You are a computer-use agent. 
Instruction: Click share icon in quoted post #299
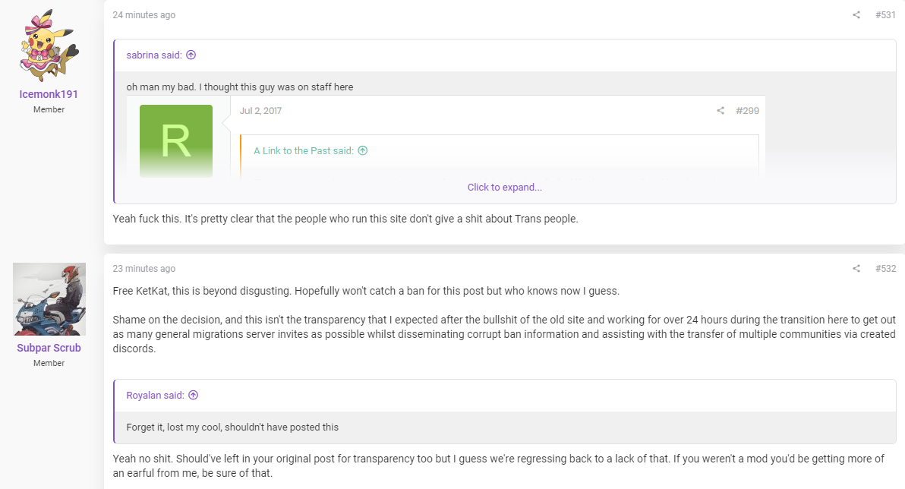721,111
